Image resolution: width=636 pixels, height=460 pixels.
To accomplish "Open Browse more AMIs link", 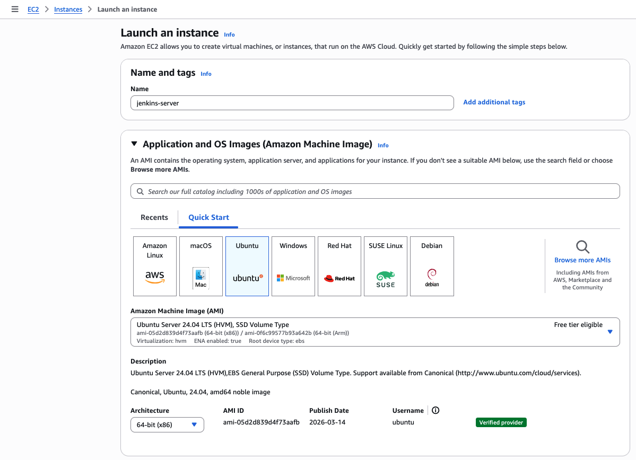I will point(582,260).
